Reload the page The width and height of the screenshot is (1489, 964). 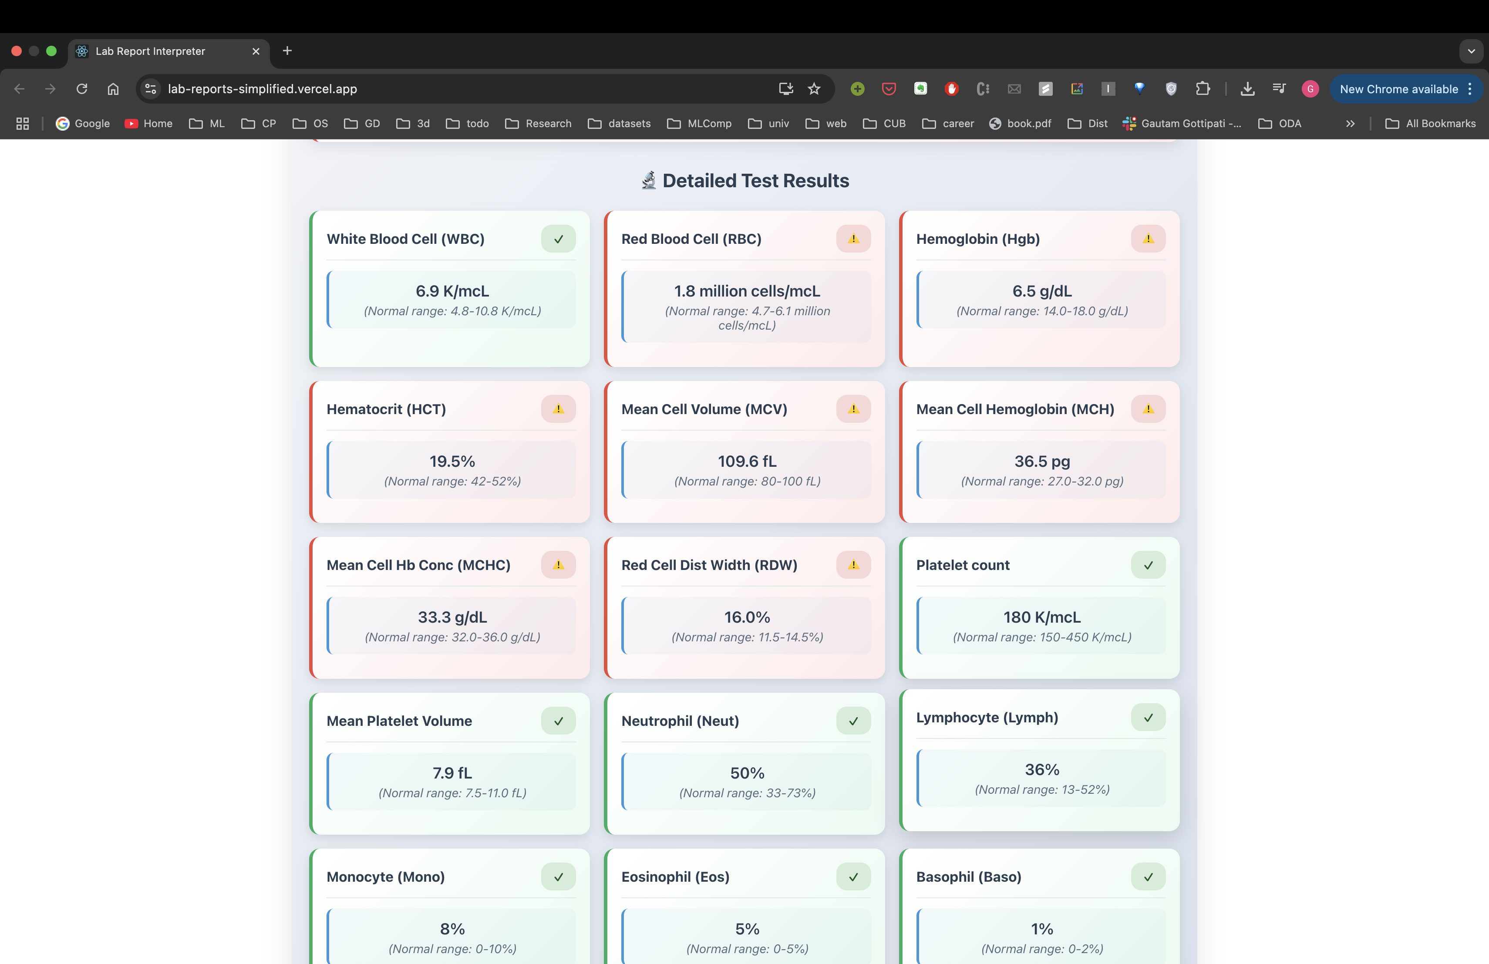coord(82,89)
